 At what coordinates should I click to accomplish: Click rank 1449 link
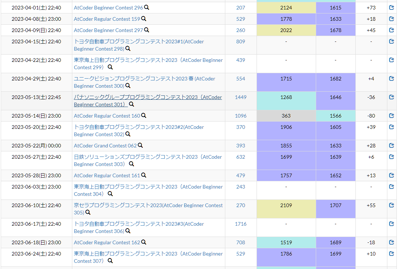[x=241, y=97]
